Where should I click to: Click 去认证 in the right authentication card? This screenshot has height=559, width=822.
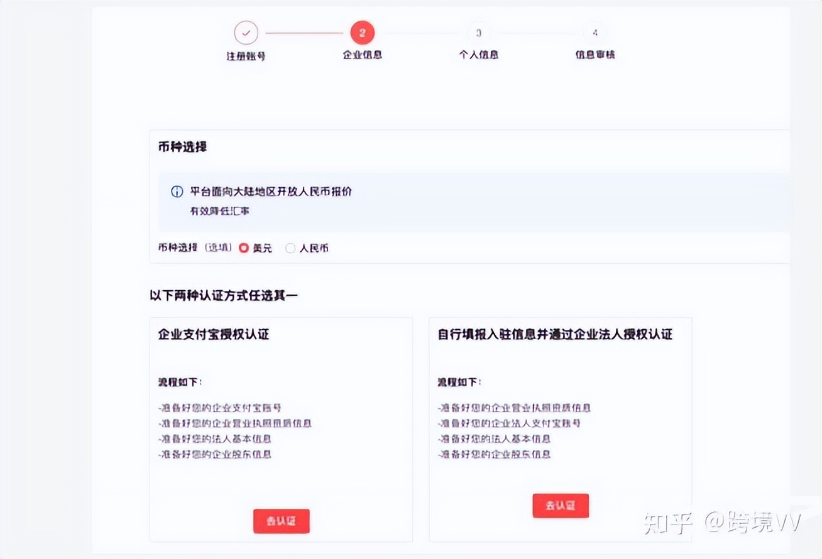pyautogui.click(x=561, y=506)
